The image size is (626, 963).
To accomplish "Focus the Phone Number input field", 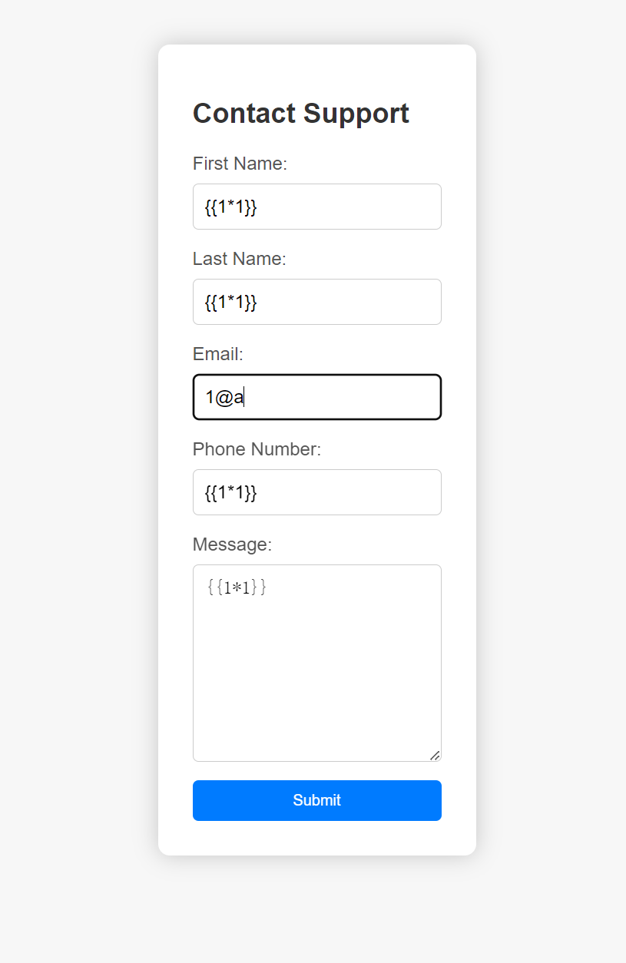I will coord(346,492).
